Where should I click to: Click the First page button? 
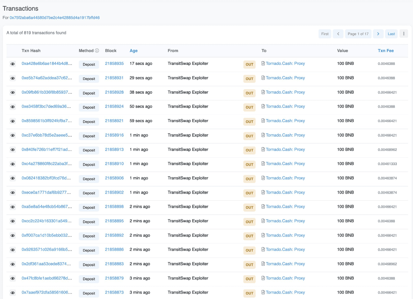tap(325, 34)
